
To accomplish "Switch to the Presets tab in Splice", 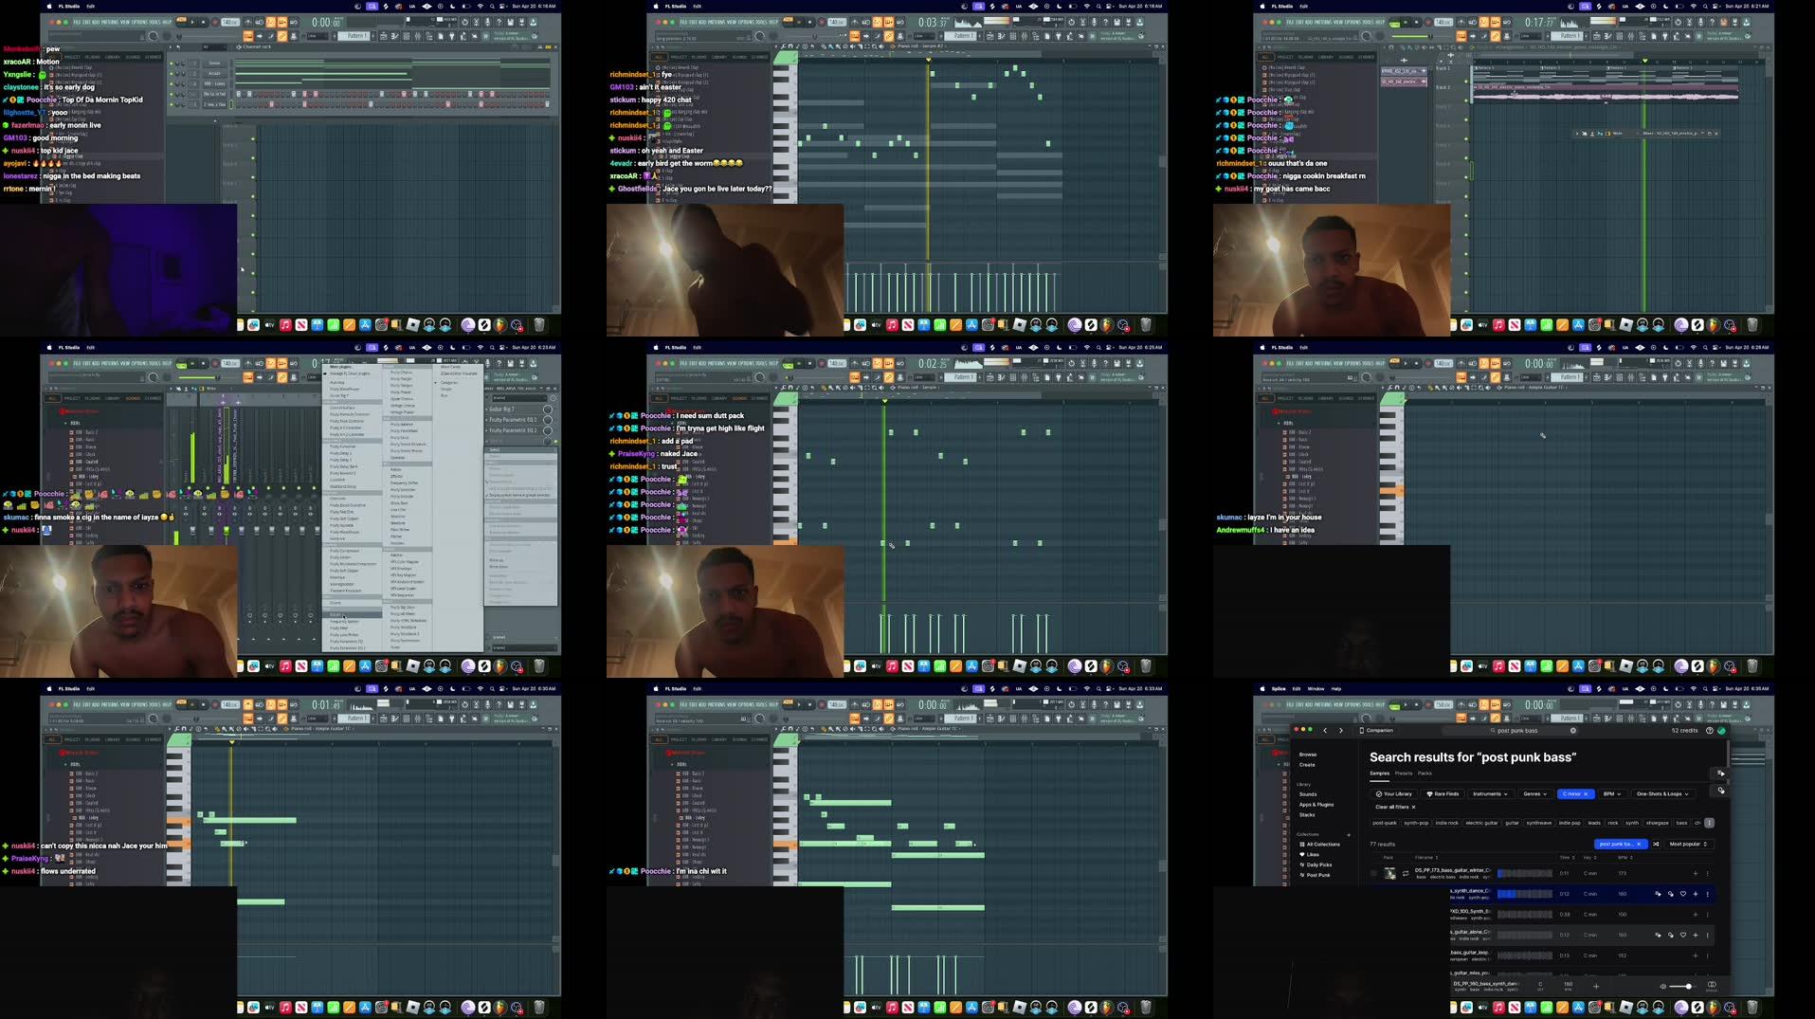I will [1404, 773].
